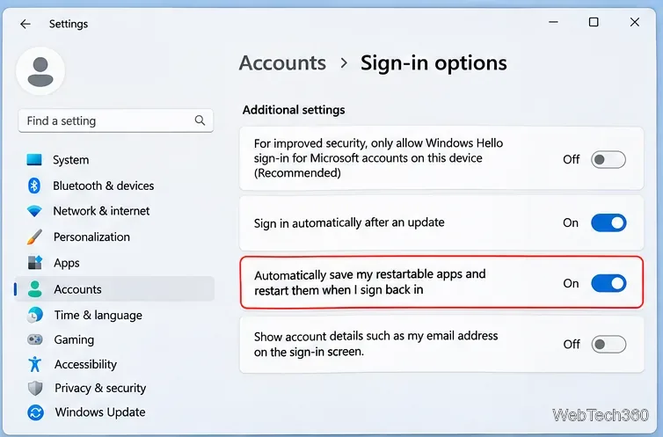The image size is (663, 437).
Task: Click the Network wifi icon
Action: [34, 211]
